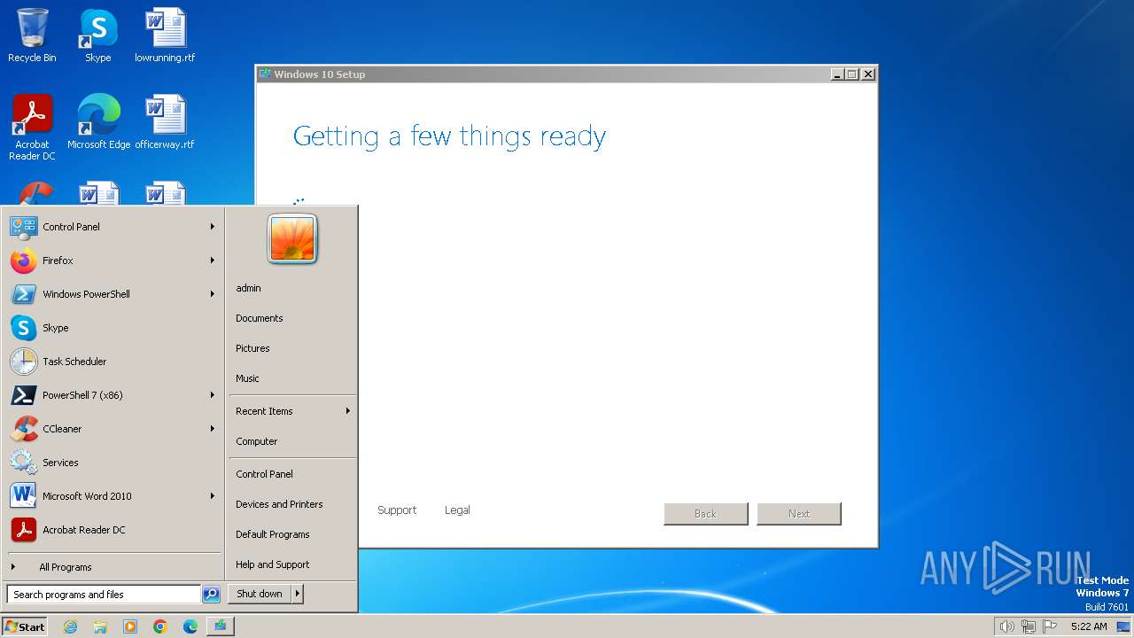This screenshot has height=638, width=1134.
Task: Click Firefox icon in Start menu
Action: click(x=23, y=261)
